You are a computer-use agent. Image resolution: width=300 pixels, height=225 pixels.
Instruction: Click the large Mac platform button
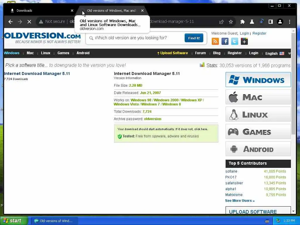click(258, 97)
